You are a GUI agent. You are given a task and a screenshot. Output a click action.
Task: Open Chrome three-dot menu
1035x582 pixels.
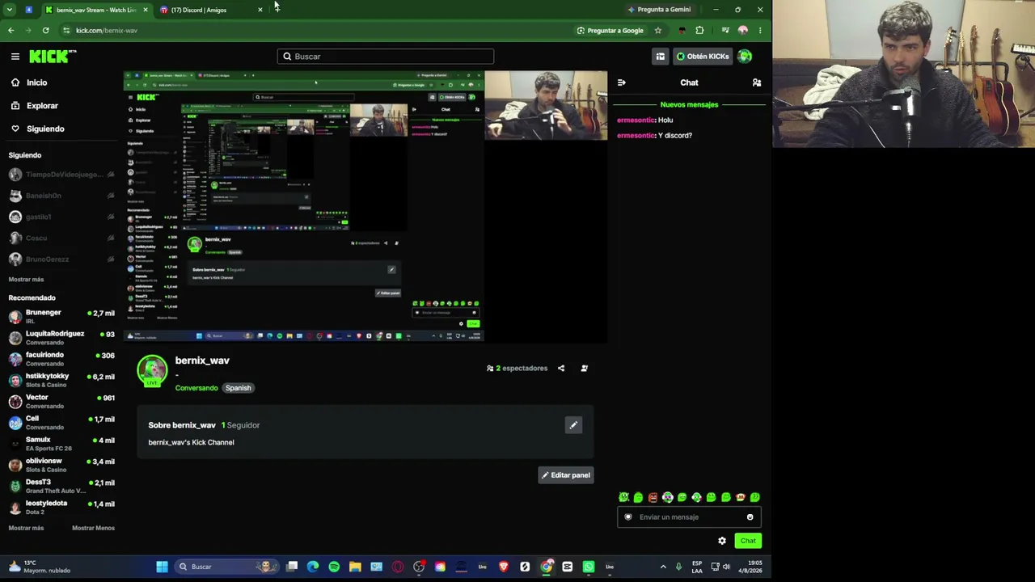point(760,31)
